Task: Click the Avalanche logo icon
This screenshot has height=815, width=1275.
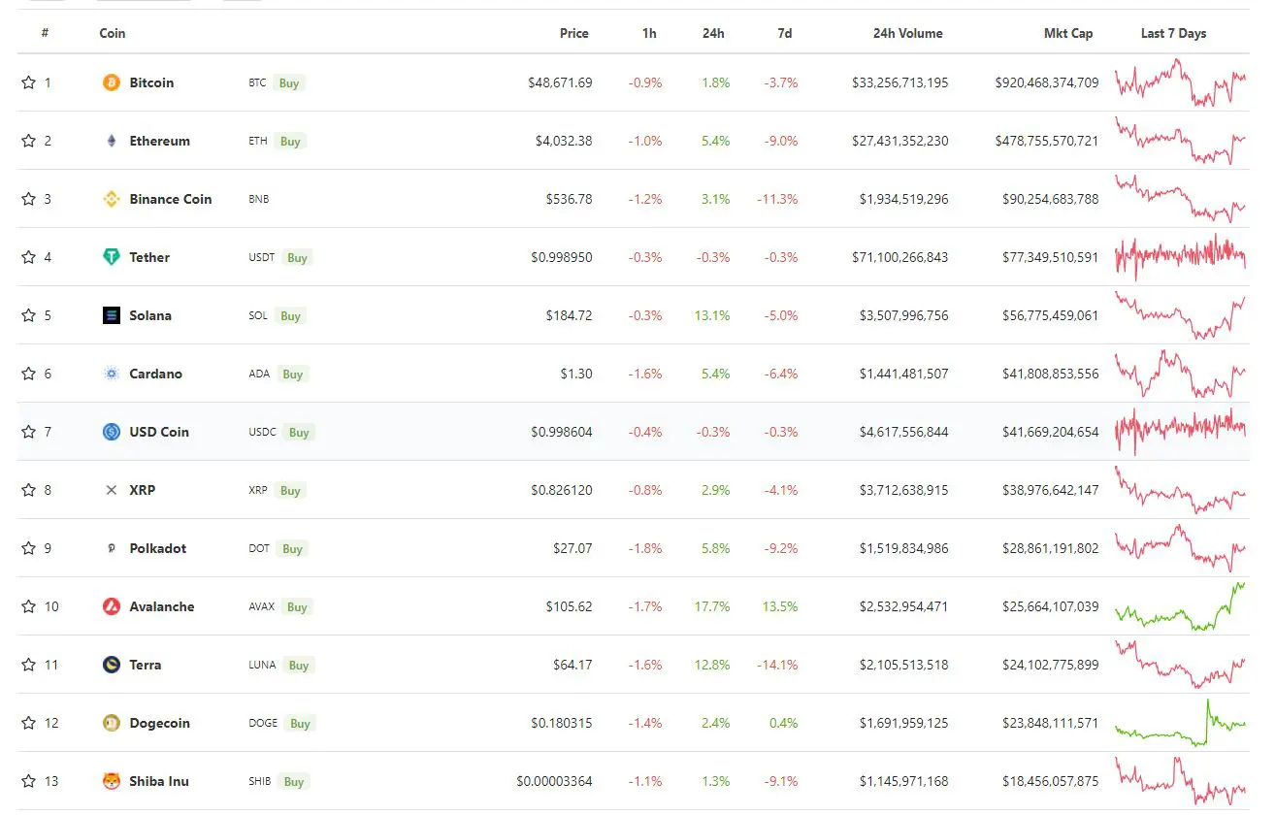Action: 112,606
